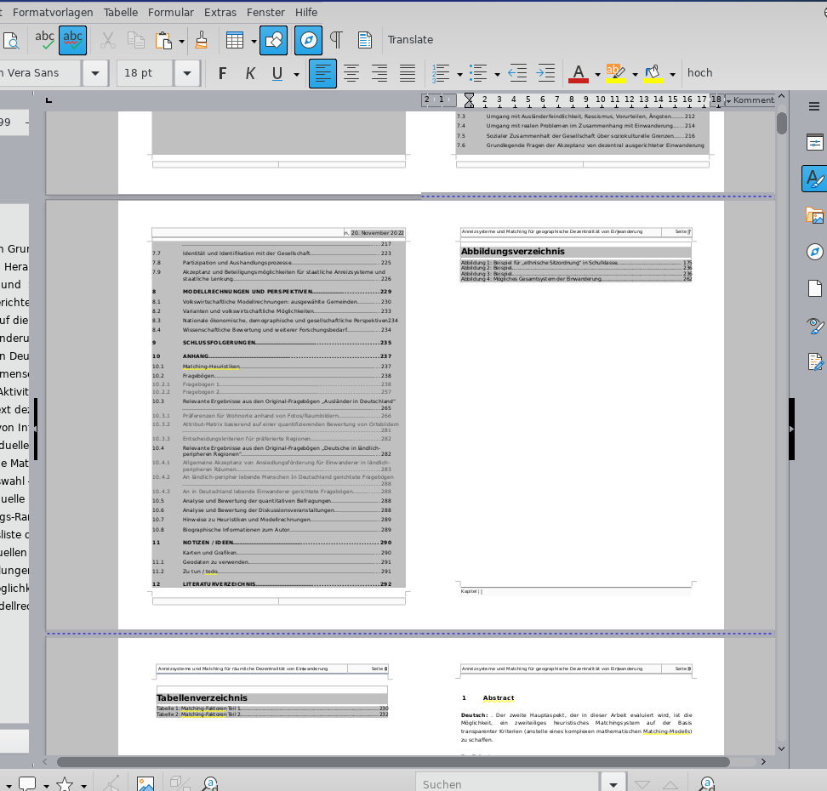Screen dimensions: 827x791
Task: Click the Stars shape icon in bottom toolbar
Action: [65, 783]
